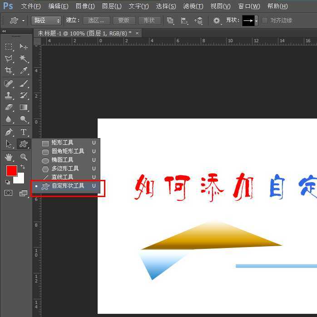Viewport: 317px width, 317px height.
Task: Activate the Hand tool
Action: pyautogui.click(x=9, y=157)
